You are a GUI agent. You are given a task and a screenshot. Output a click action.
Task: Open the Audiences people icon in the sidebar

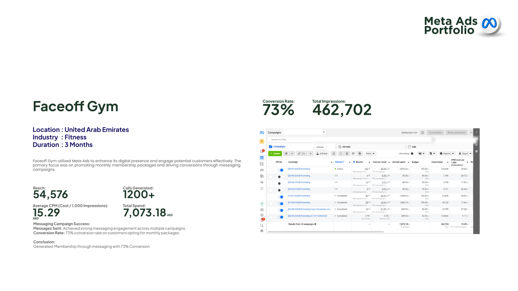[262, 170]
